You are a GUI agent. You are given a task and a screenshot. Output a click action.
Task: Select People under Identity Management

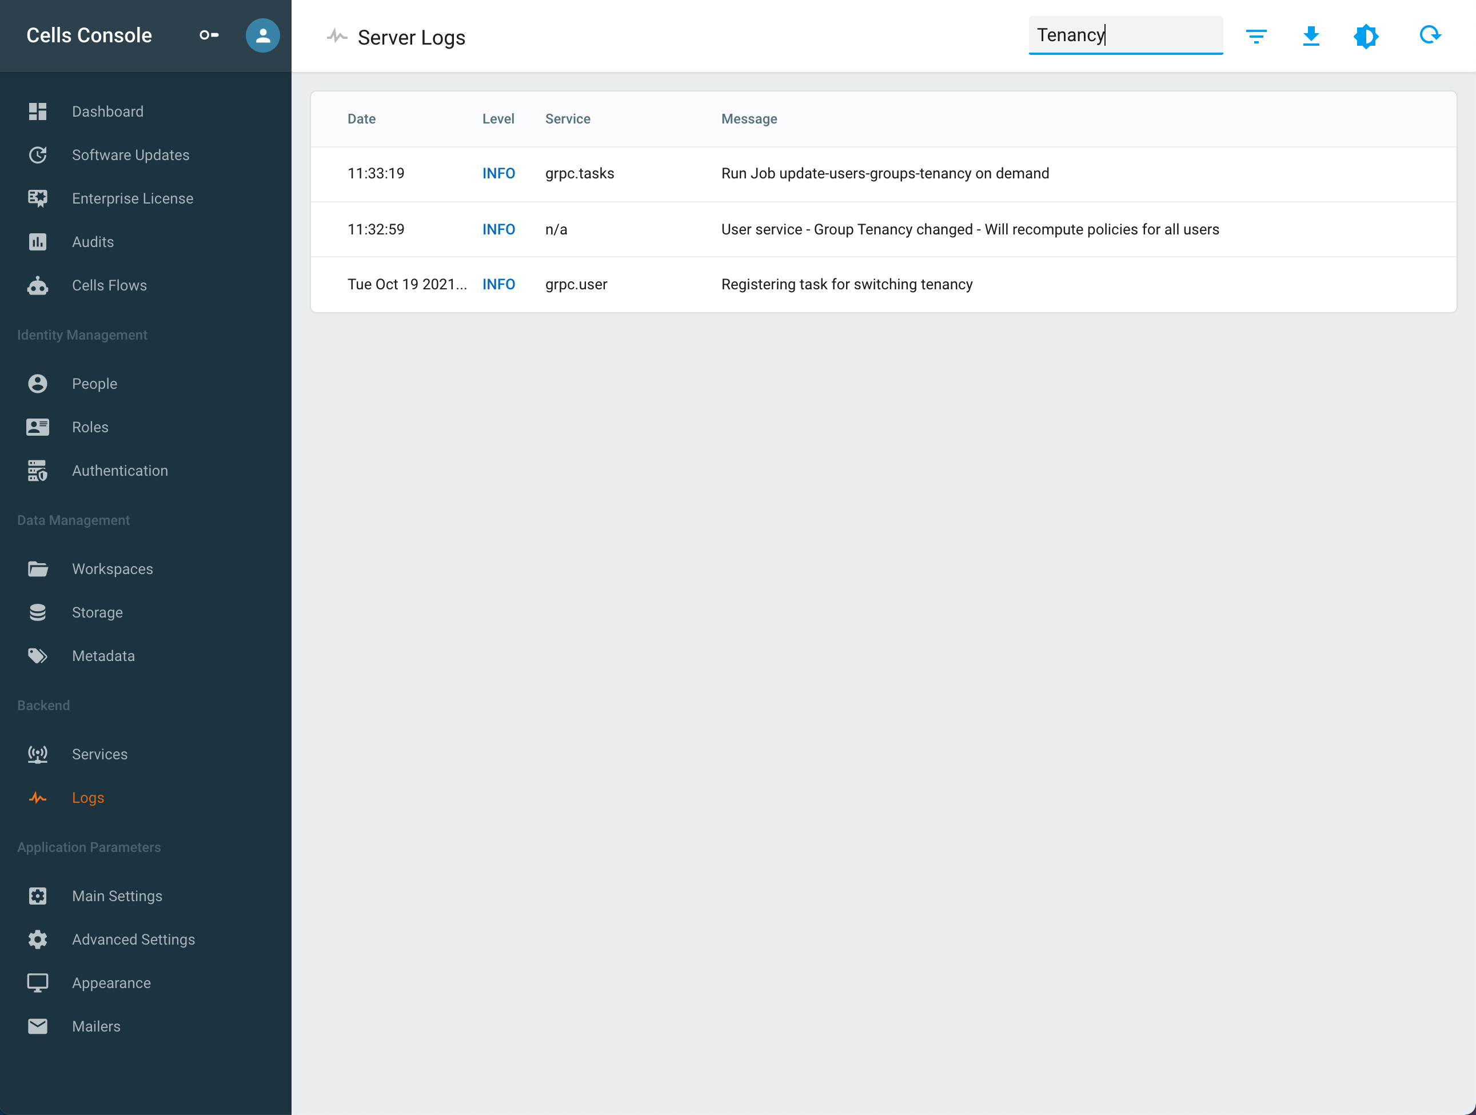[94, 384]
